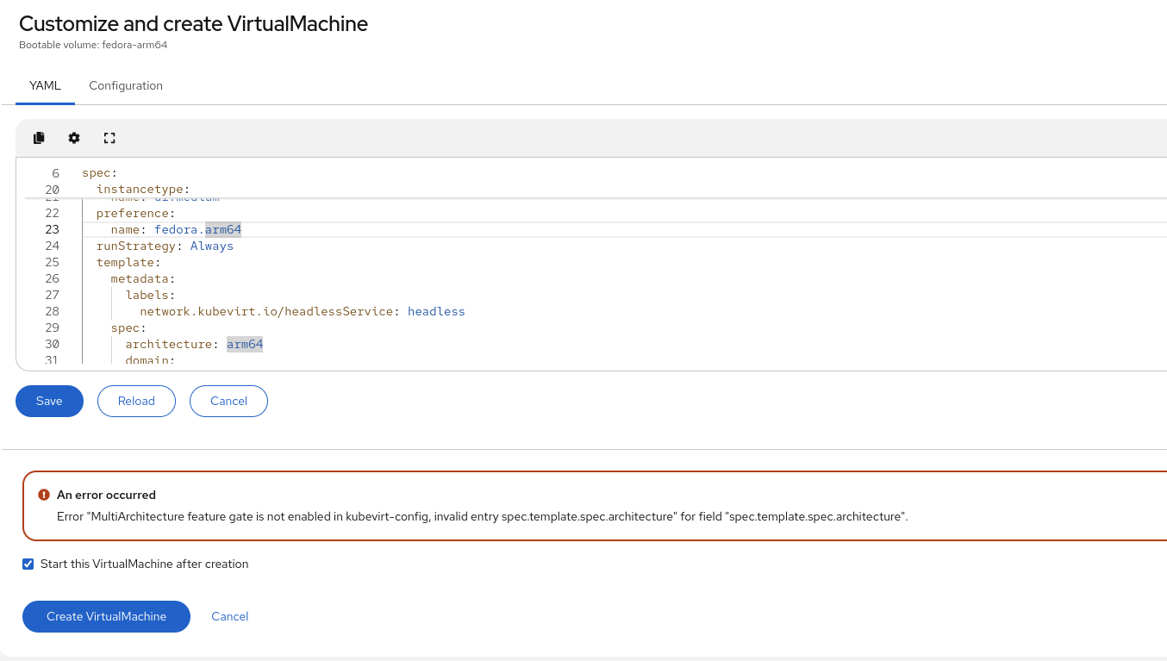This screenshot has height=661, width=1167.
Task: Click the Always value of runStrategy
Action: pyautogui.click(x=212, y=246)
